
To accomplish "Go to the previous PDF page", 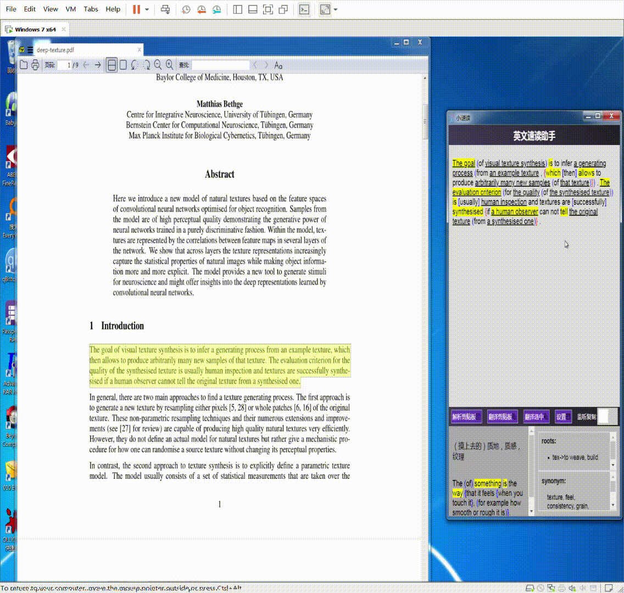I will [x=86, y=65].
